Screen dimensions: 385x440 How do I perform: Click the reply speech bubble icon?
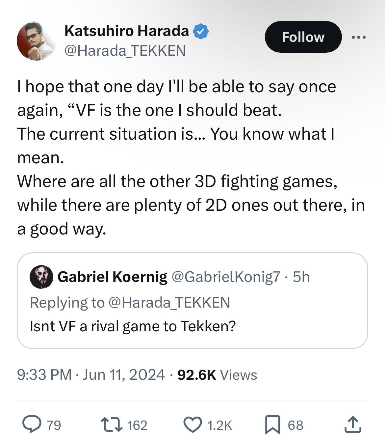coord(32,425)
